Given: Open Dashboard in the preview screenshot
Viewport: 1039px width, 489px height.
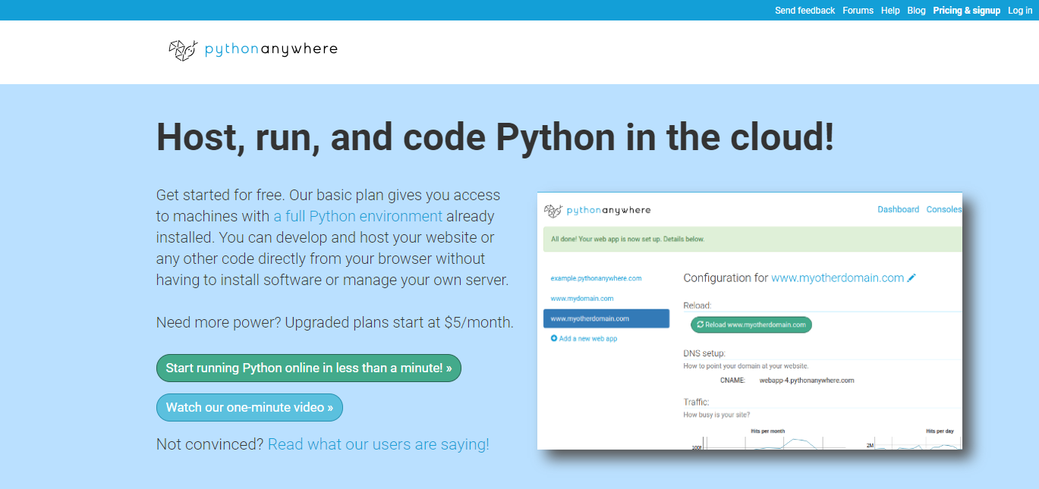Looking at the screenshot, I should coord(899,209).
